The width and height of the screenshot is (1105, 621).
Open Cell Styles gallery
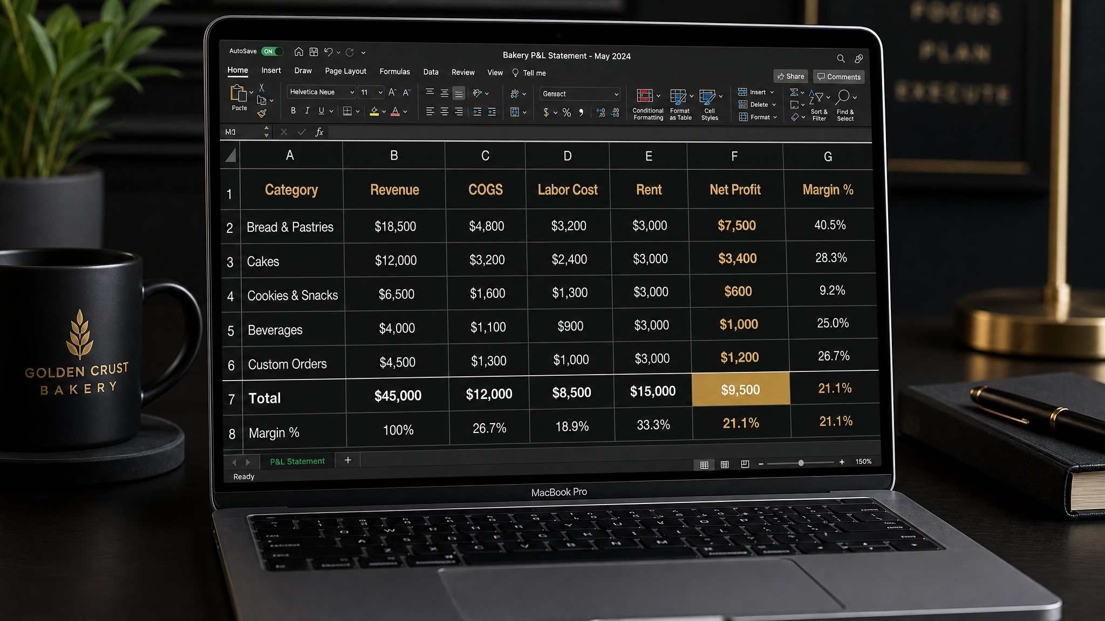tap(707, 97)
